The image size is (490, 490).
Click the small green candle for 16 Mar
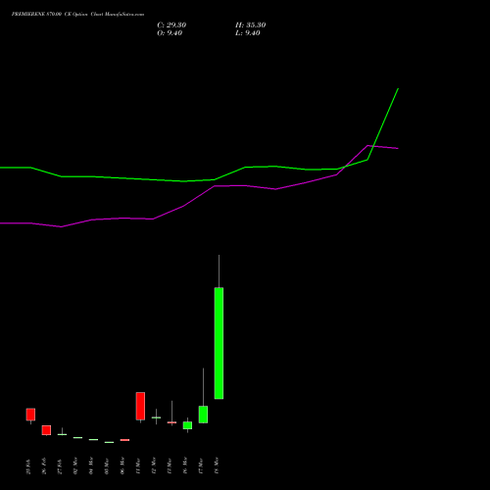(x=187, y=425)
